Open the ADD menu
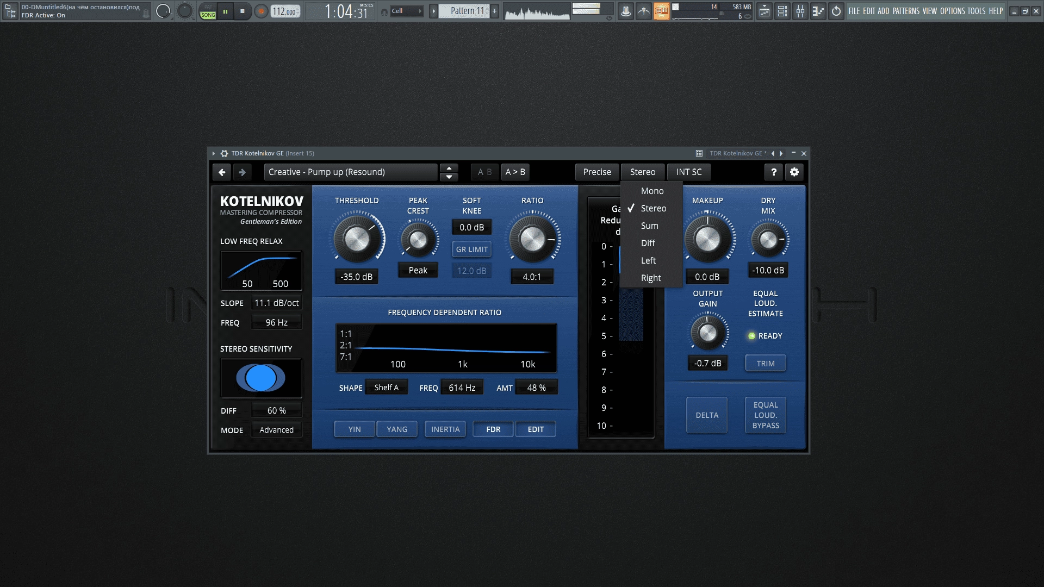The height and width of the screenshot is (587, 1044). 884,11
